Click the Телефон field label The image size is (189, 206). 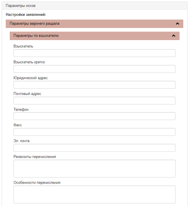21,109
